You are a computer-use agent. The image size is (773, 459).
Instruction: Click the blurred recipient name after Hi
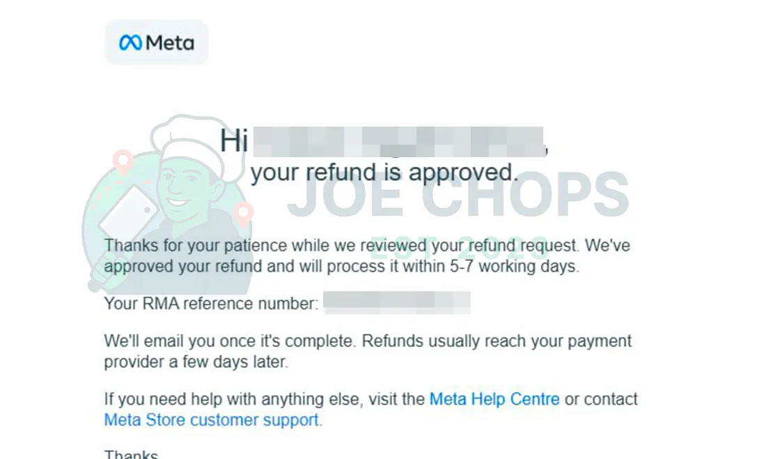[397, 141]
